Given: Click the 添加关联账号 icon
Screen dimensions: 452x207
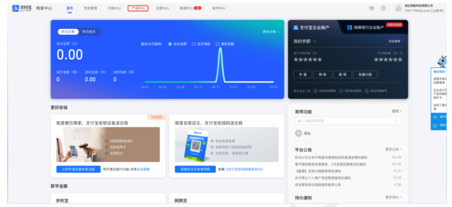Looking at the screenshot, I should pyautogui.click(x=366, y=91).
